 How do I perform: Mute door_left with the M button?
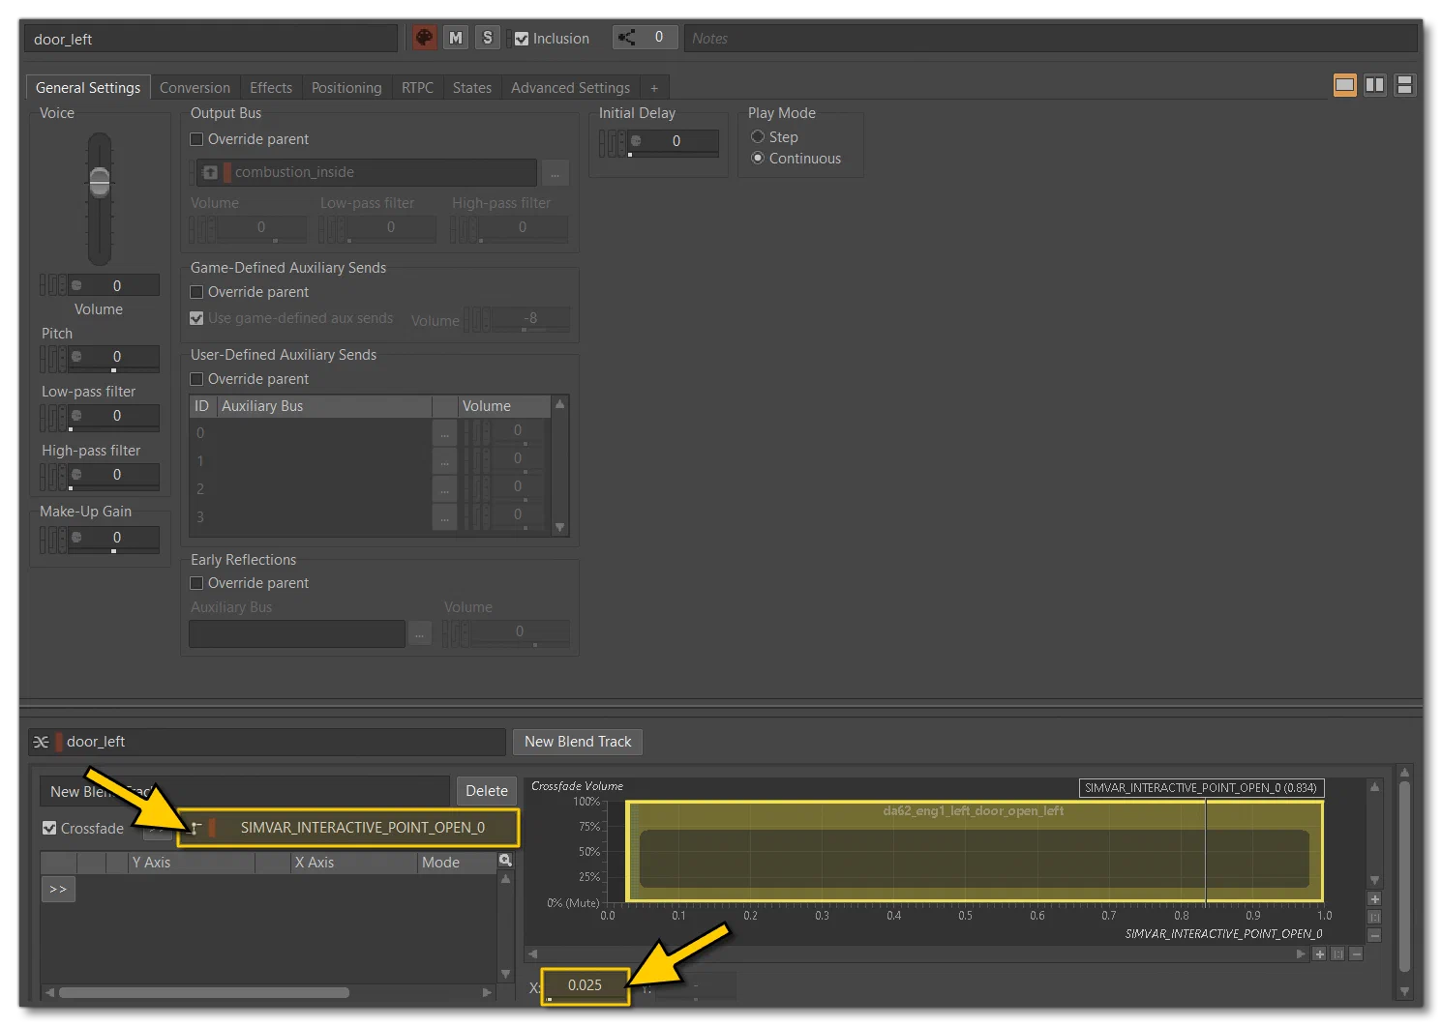[456, 38]
